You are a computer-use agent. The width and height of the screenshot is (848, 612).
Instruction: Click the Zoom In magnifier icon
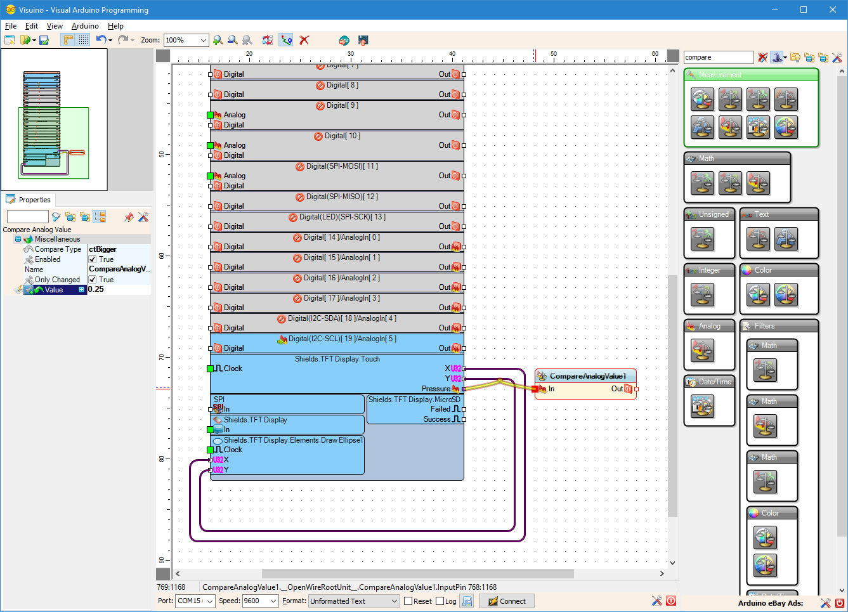(x=218, y=40)
